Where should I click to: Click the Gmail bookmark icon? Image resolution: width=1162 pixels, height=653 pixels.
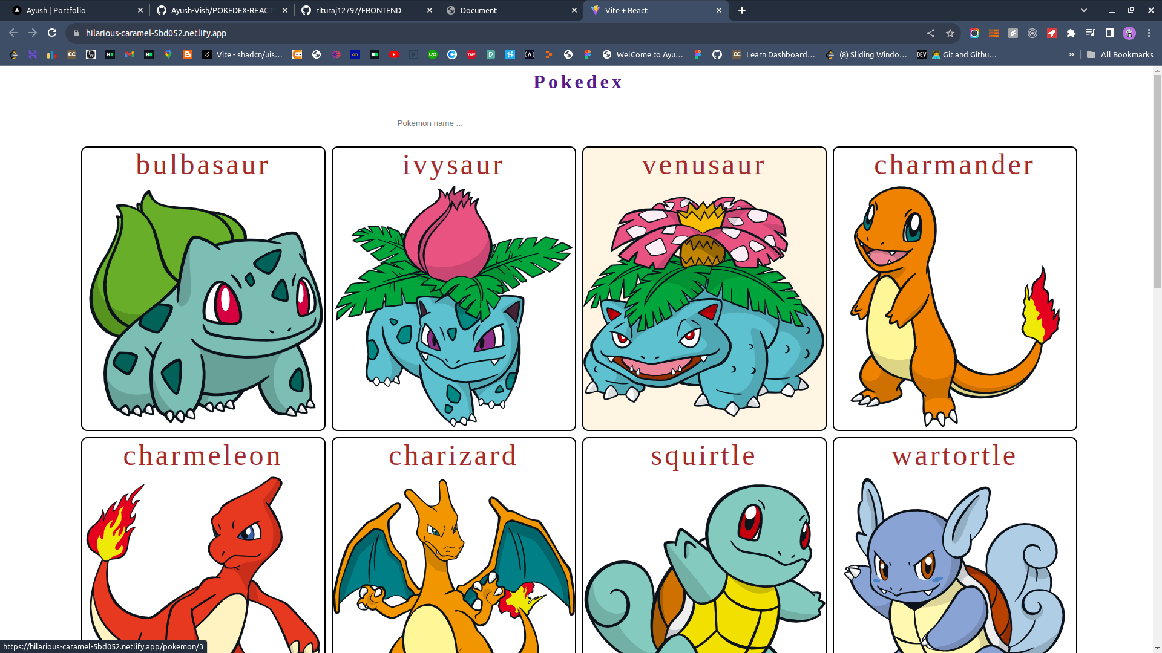click(x=130, y=54)
